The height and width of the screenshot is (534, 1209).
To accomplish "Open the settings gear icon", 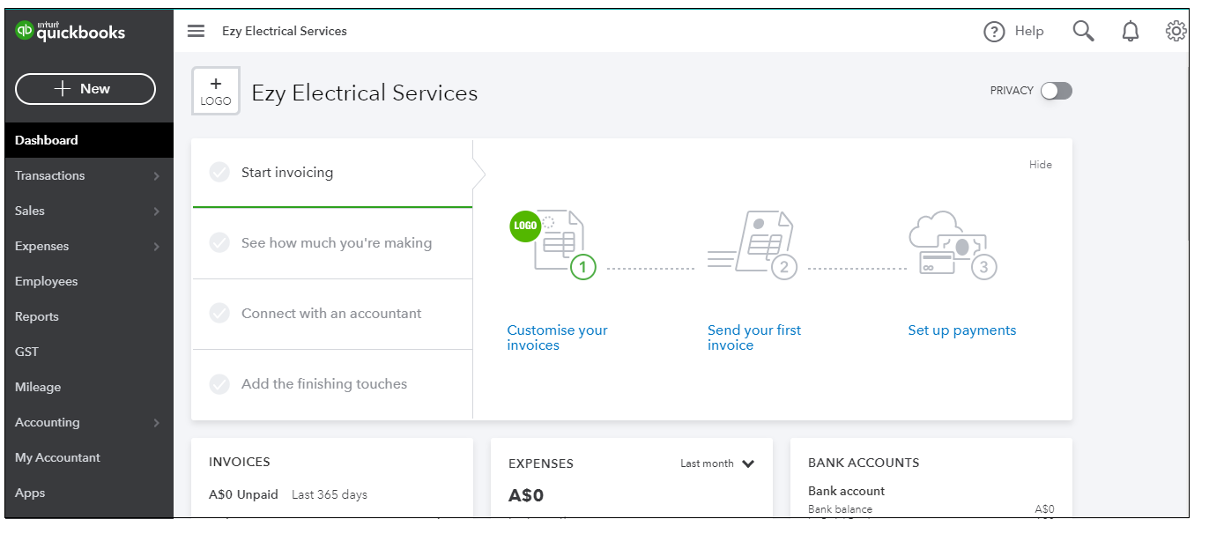I will [1176, 32].
